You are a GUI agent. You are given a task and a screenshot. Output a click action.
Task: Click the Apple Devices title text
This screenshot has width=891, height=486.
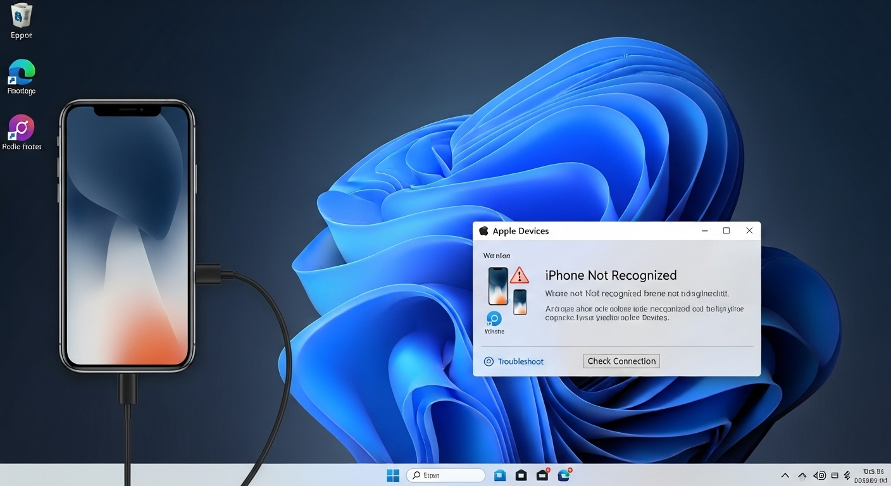(x=520, y=231)
